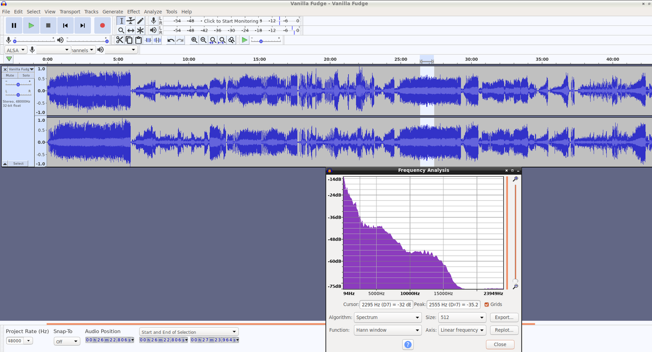
Task: Toggle the Grids checkbox
Action: (486, 305)
